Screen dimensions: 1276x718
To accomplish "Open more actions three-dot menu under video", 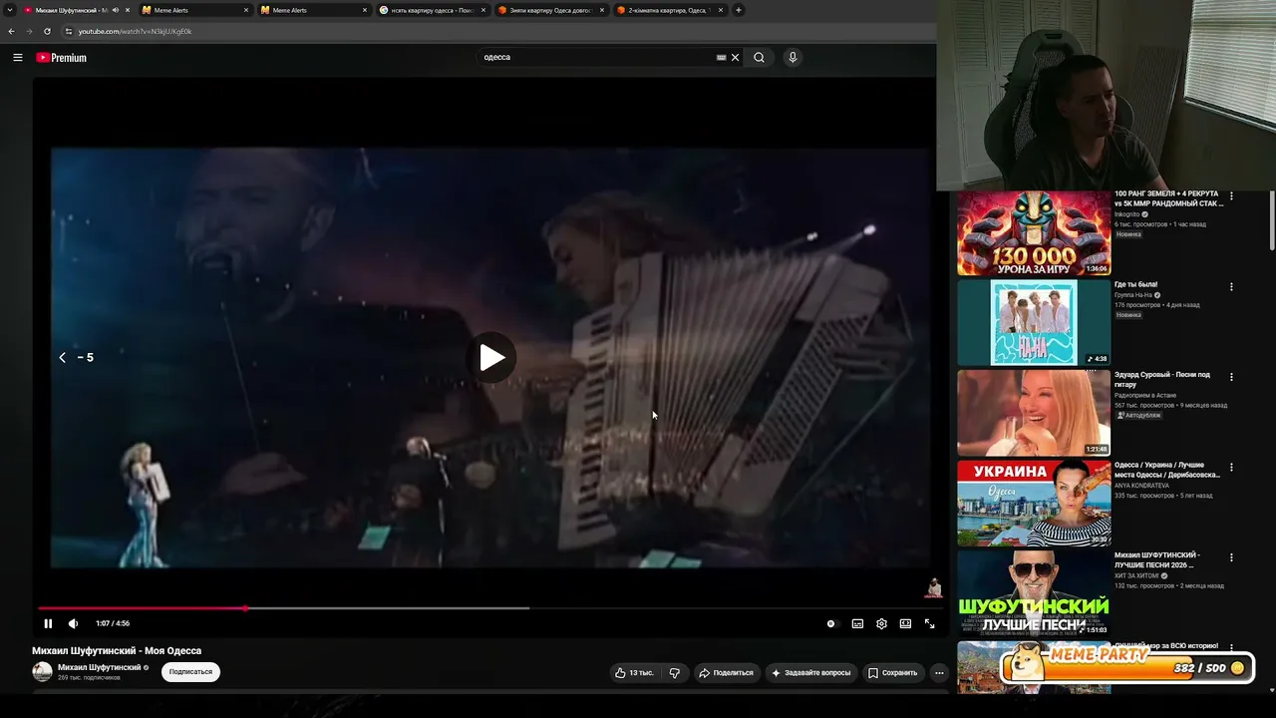I will (939, 673).
